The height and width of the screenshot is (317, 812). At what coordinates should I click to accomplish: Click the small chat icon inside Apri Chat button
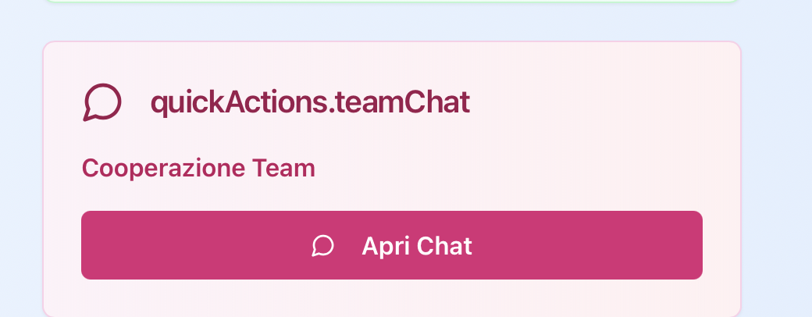coord(322,246)
